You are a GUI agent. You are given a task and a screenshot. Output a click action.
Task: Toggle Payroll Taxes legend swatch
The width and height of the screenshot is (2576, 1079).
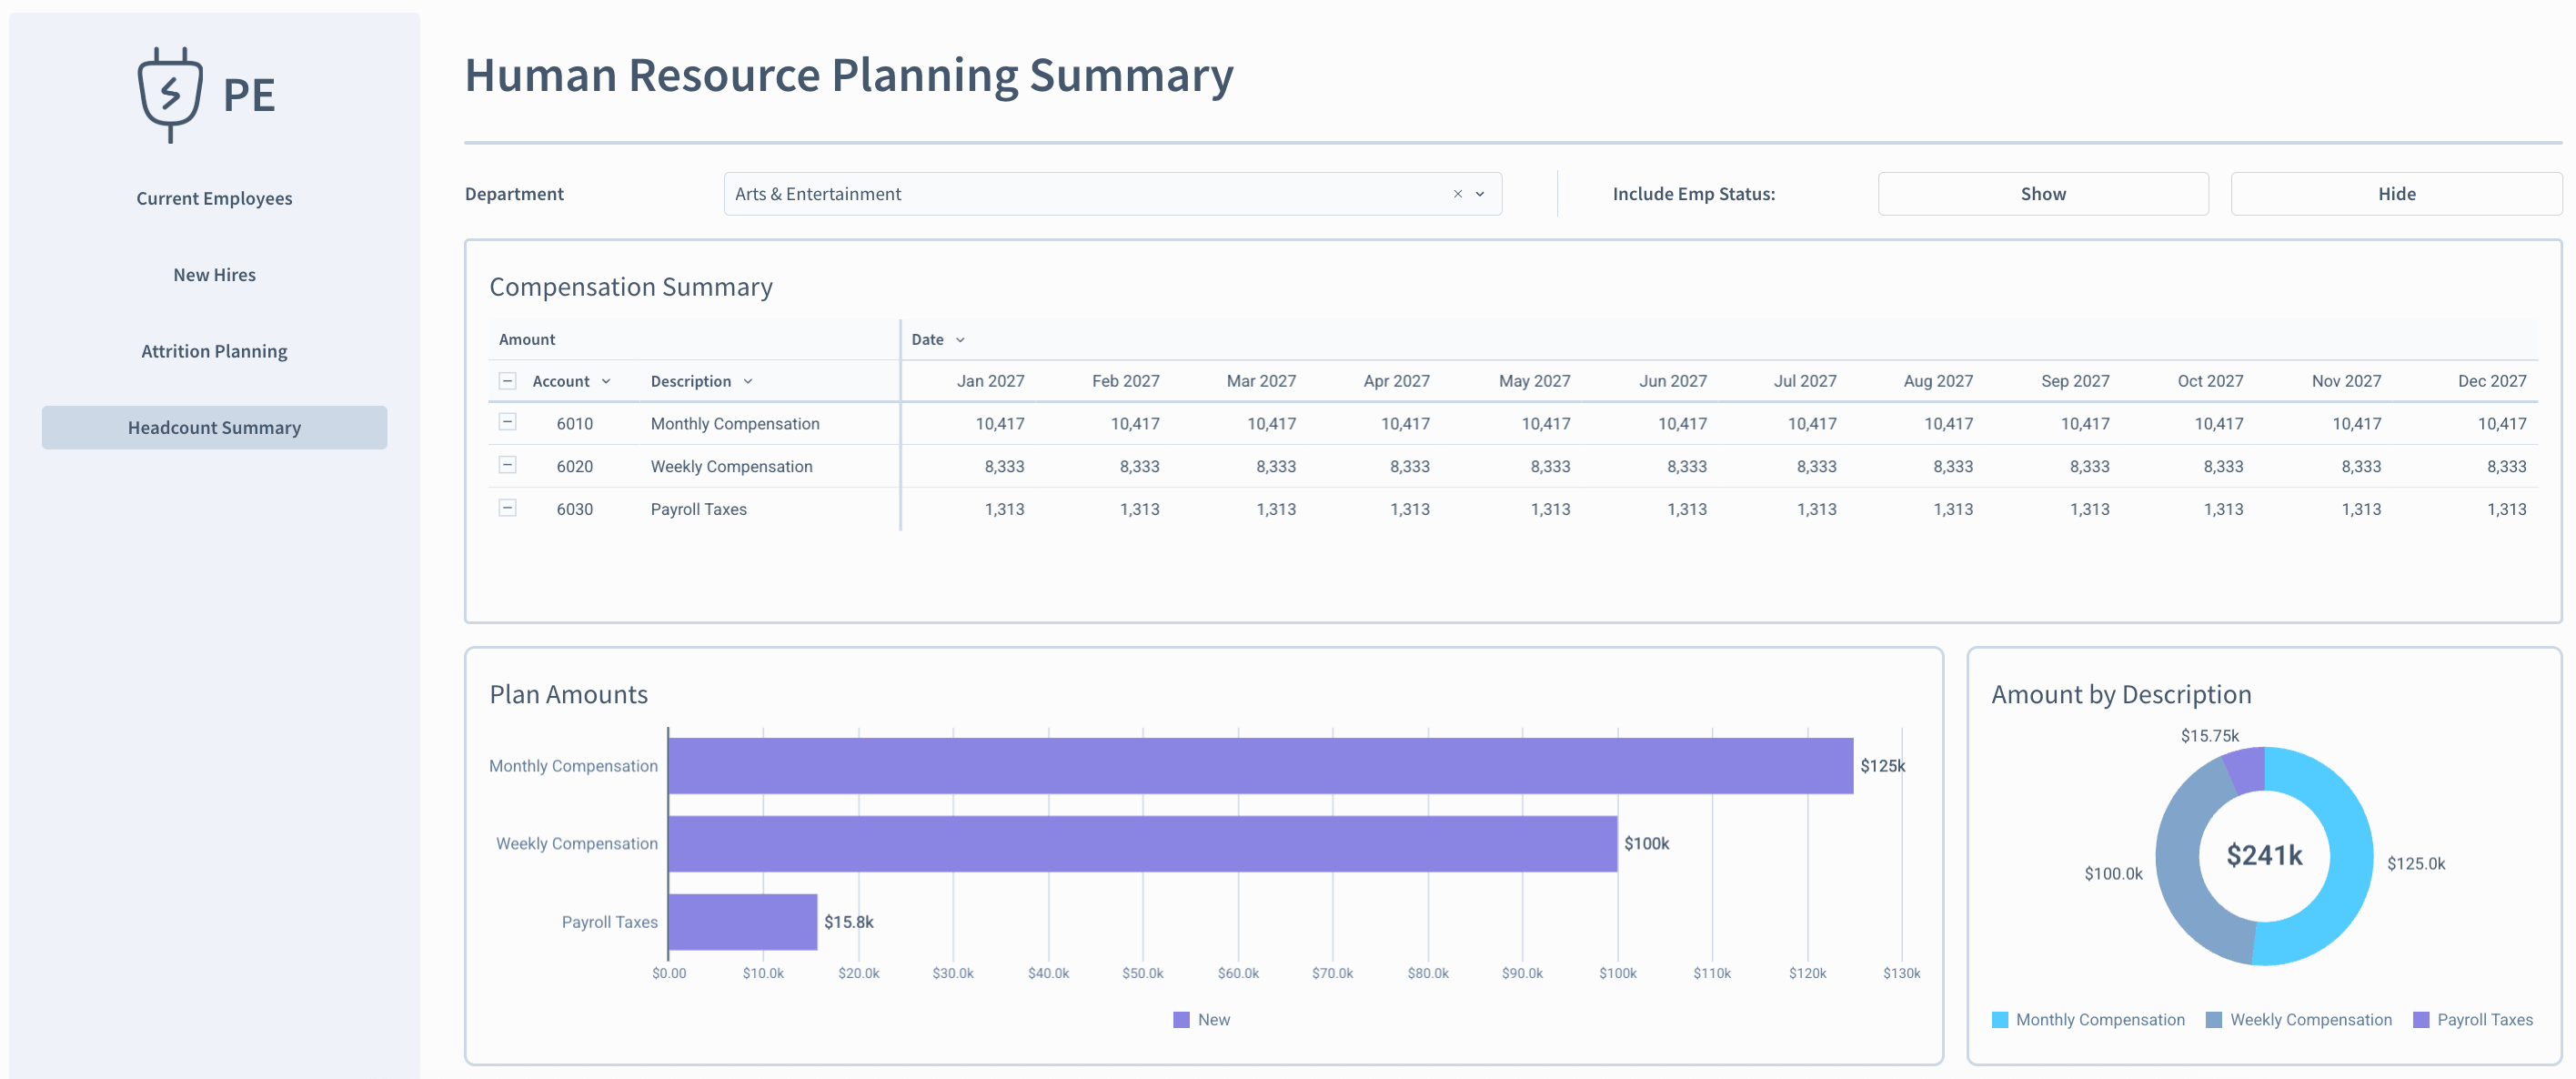click(x=2421, y=1020)
